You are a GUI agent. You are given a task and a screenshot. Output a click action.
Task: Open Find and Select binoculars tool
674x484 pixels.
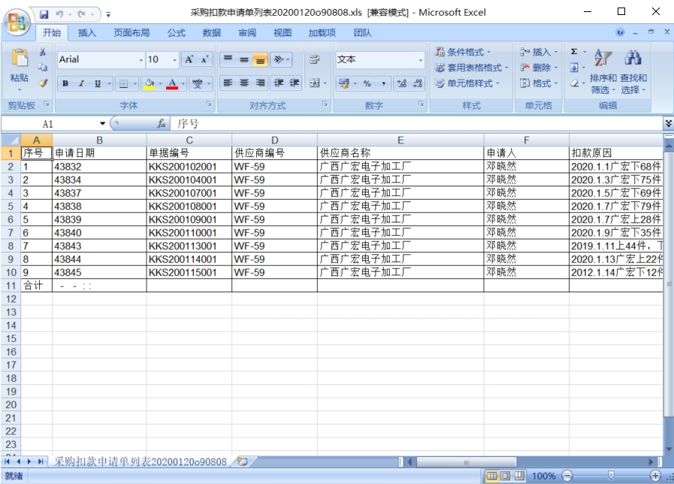pos(633,59)
